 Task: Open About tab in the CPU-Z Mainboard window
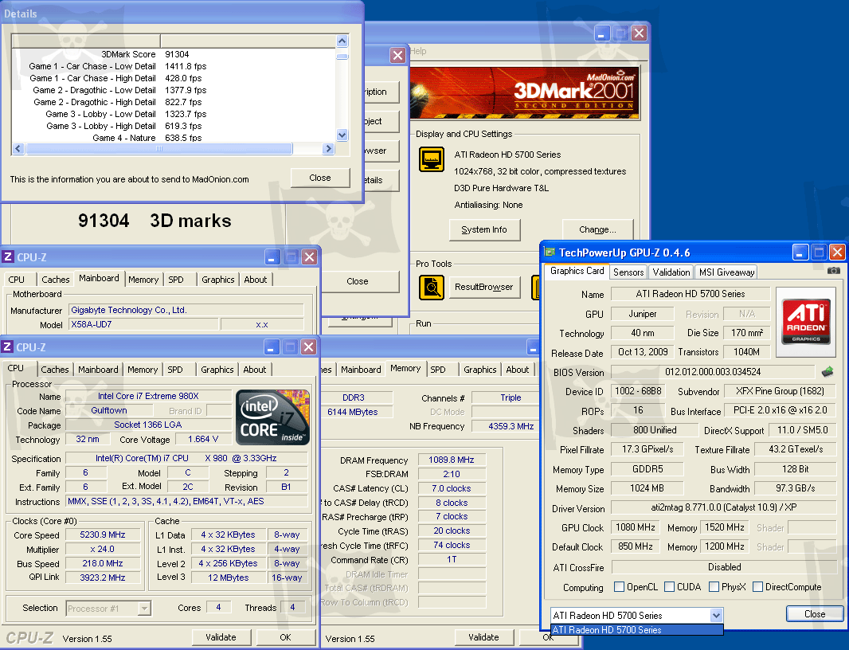(255, 280)
